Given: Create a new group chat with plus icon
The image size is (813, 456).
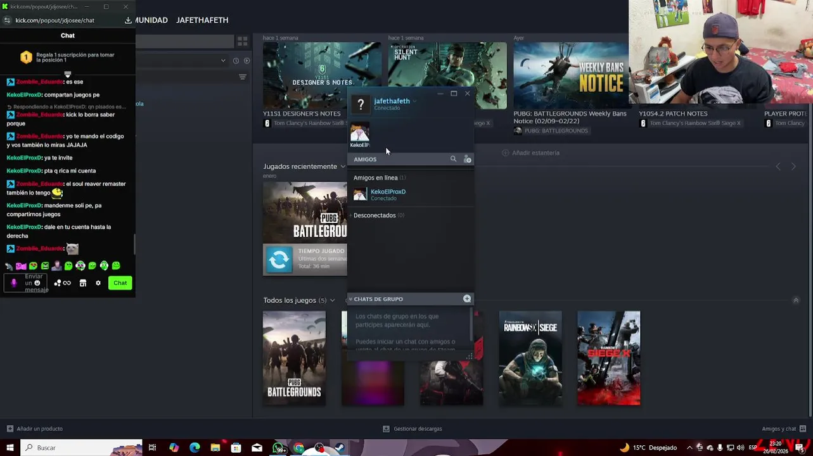Looking at the screenshot, I should pos(467,299).
